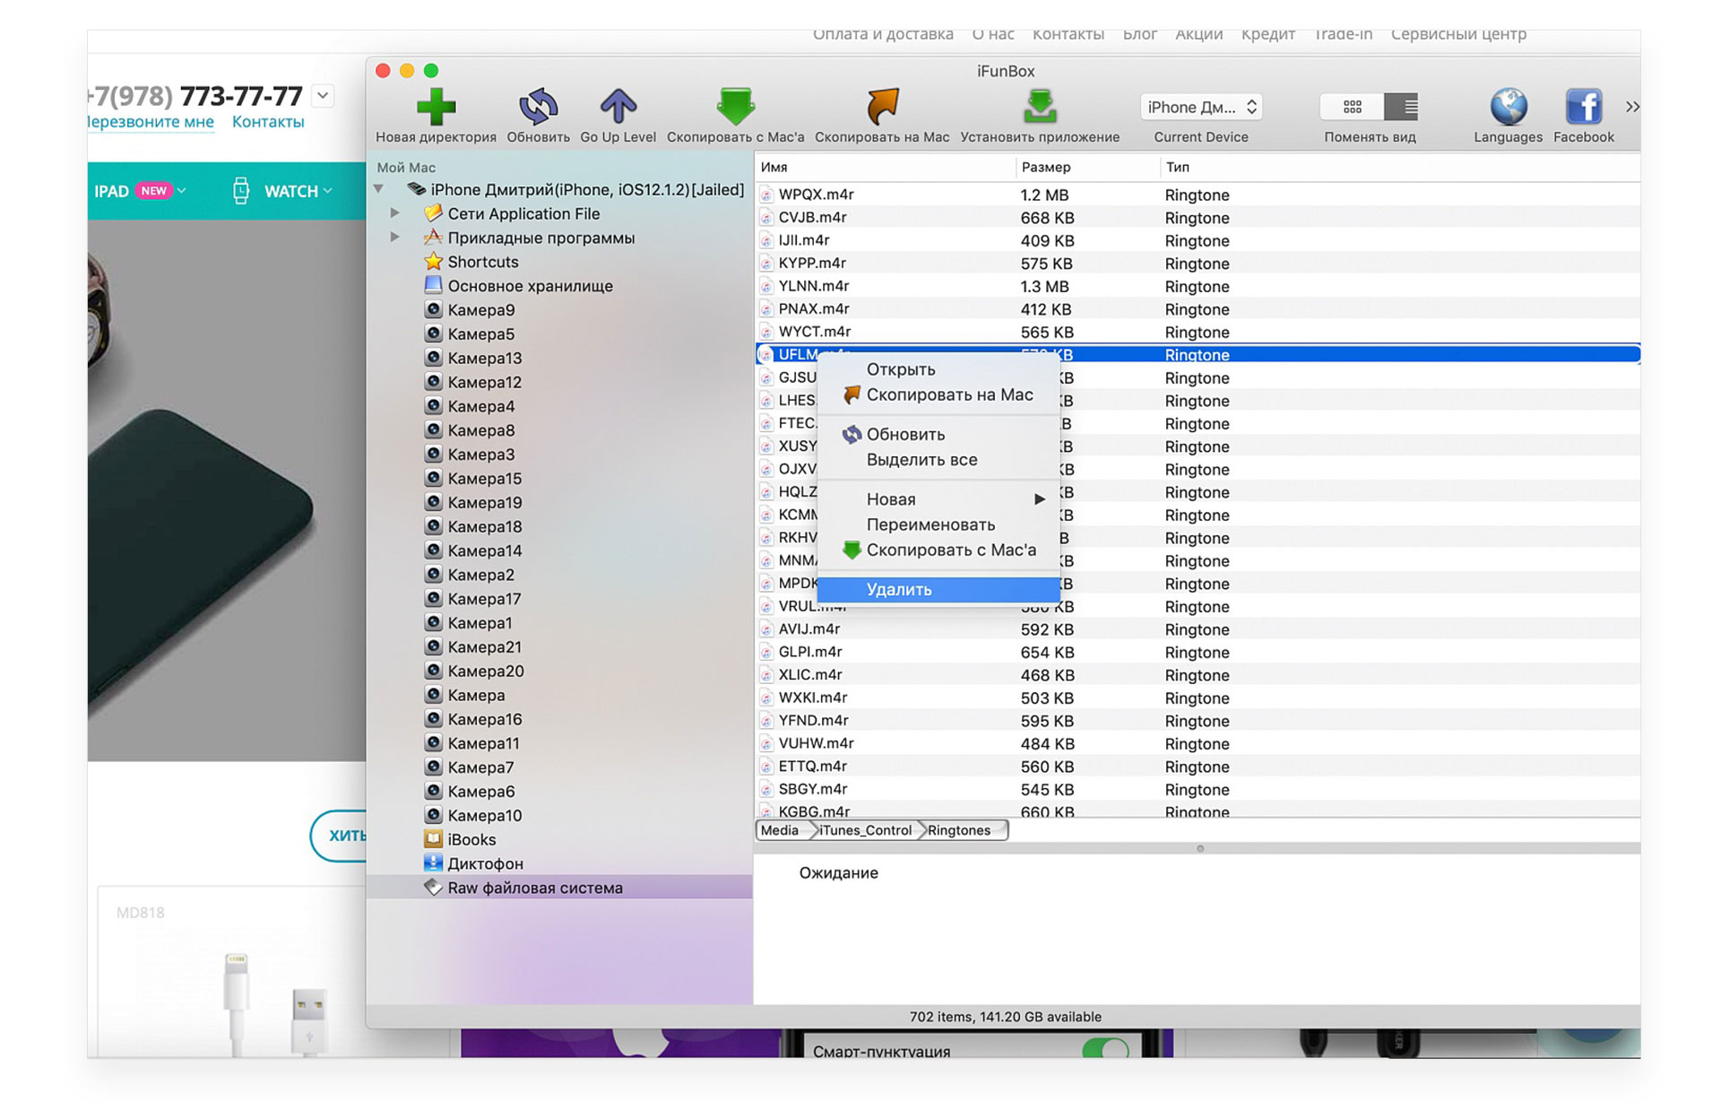Open the Current Device dropdown
The height and width of the screenshot is (1109, 1721).
coord(1201,107)
